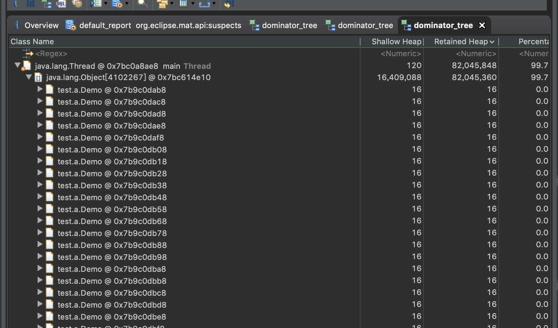Click the run report toolbar icon
558x328 pixels.
coord(96,4)
